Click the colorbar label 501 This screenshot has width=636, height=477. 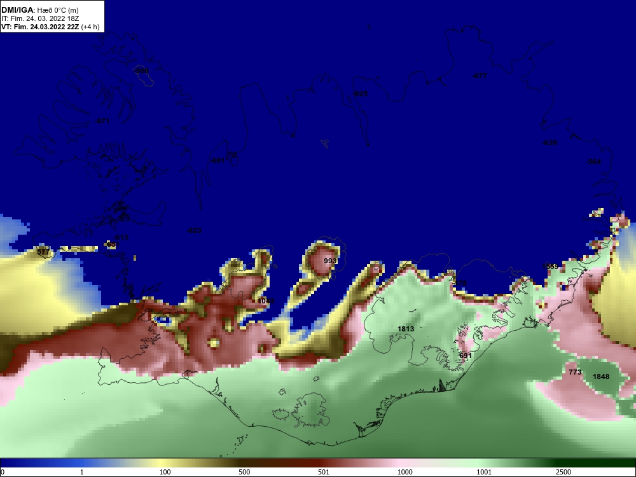coord(323,472)
